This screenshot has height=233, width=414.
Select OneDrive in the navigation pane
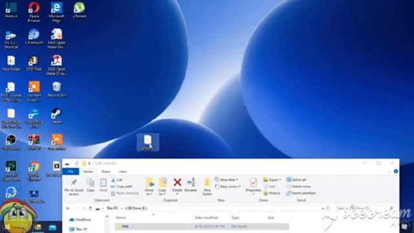[80, 219]
